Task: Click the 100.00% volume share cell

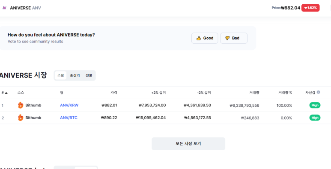Action: coord(284,106)
